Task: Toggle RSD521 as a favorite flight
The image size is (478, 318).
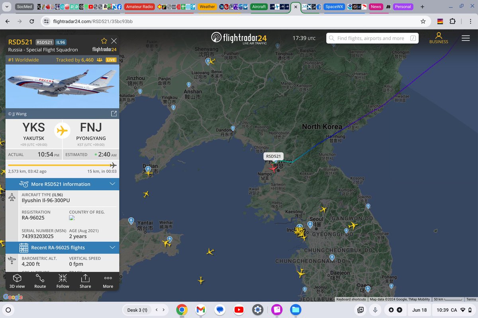Action: pyautogui.click(x=104, y=41)
